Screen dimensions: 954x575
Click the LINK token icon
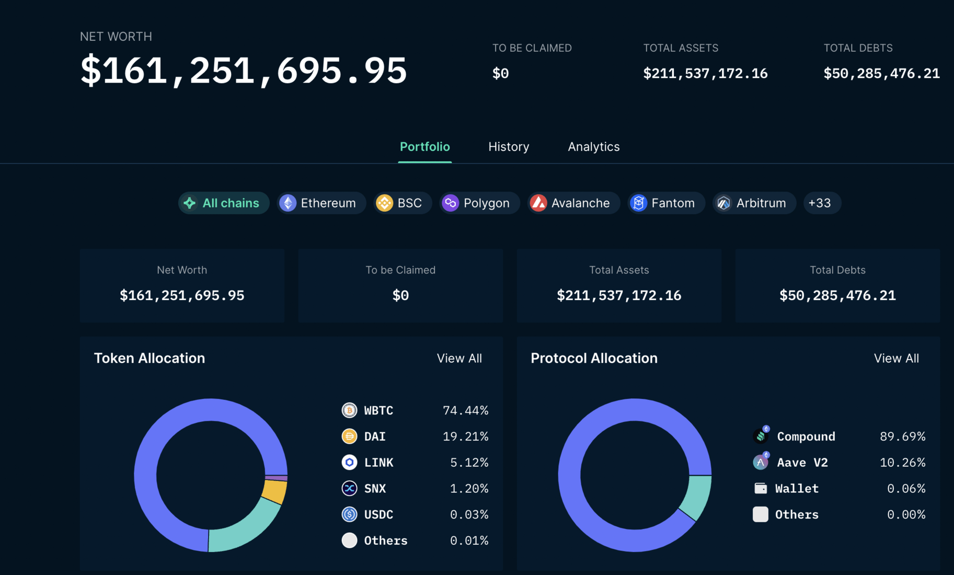coord(349,462)
